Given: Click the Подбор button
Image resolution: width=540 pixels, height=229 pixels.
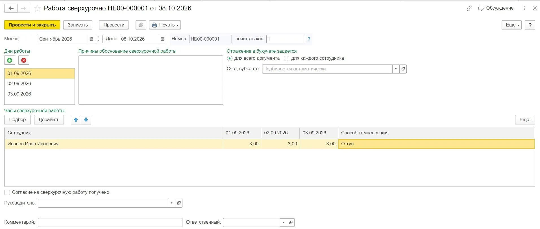Looking at the screenshot, I should pos(18,119).
